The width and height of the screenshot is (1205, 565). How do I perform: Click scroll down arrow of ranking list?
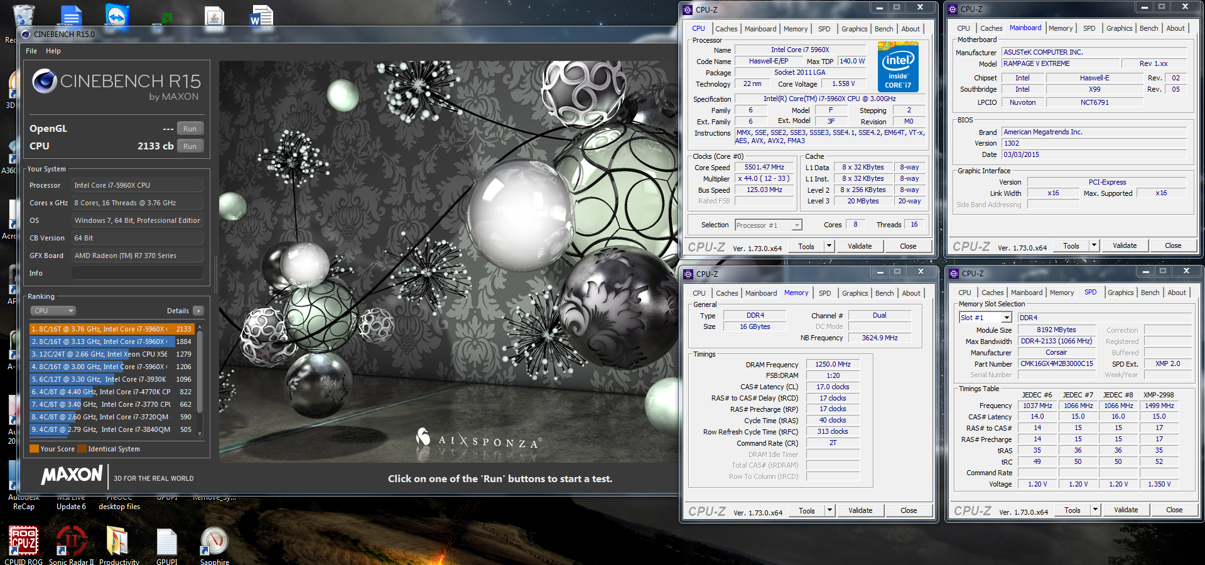(200, 433)
